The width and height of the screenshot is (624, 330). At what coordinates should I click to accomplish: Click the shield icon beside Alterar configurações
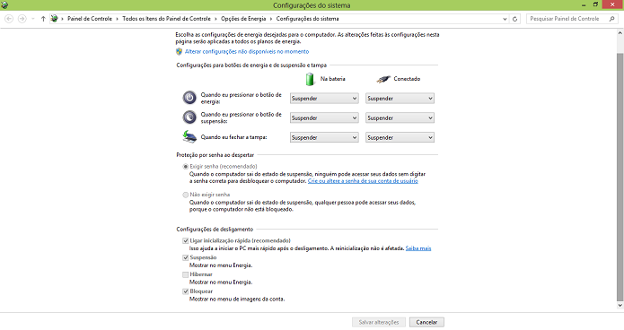[179, 52]
